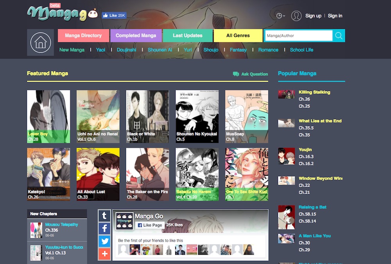Open the Ask Question link
Image resolution: width=391 pixels, height=264 pixels.
point(251,74)
